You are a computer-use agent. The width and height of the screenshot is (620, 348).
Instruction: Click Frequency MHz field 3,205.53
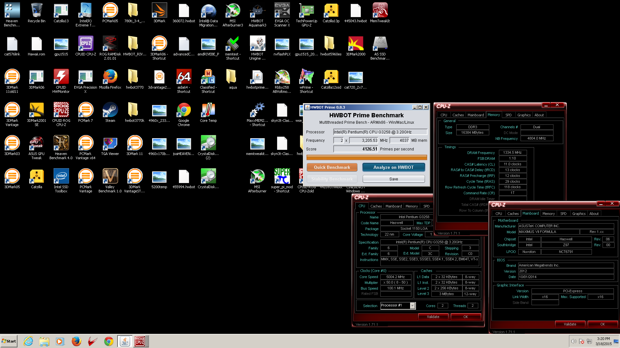(x=364, y=140)
